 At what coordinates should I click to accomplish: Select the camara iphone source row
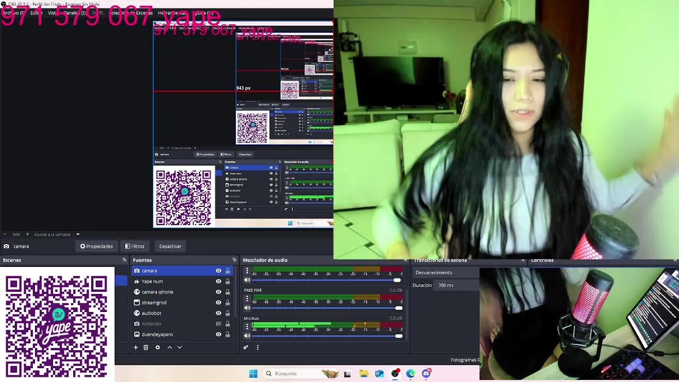tap(182, 292)
